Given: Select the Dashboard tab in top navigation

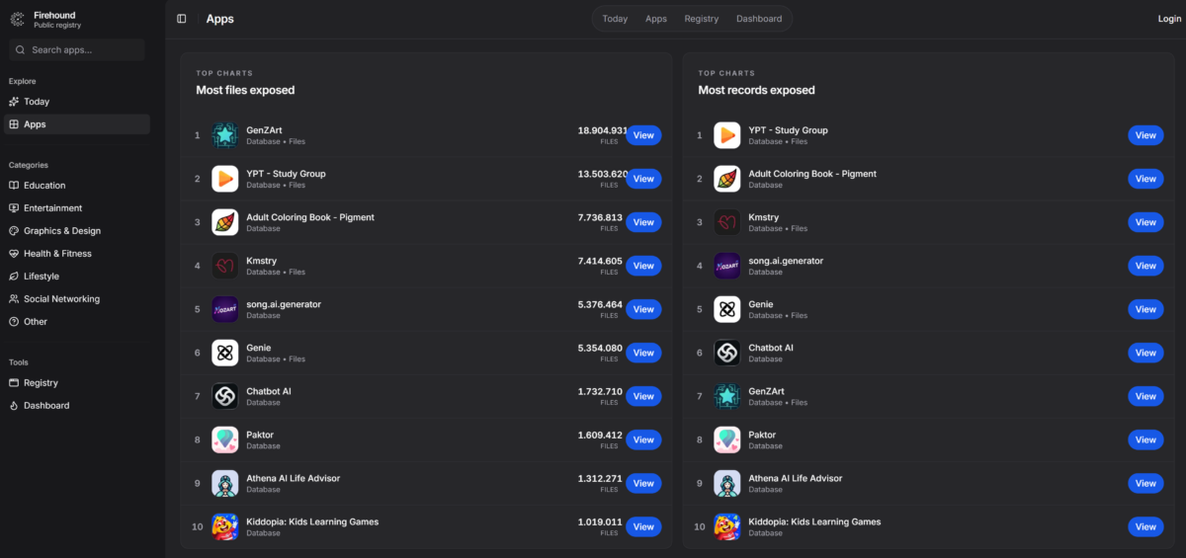Looking at the screenshot, I should click(758, 19).
